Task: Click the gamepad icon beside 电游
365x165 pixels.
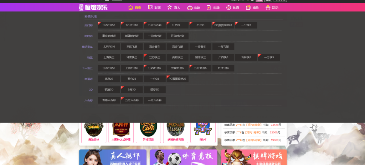Action: pyautogui.click(x=190, y=7)
